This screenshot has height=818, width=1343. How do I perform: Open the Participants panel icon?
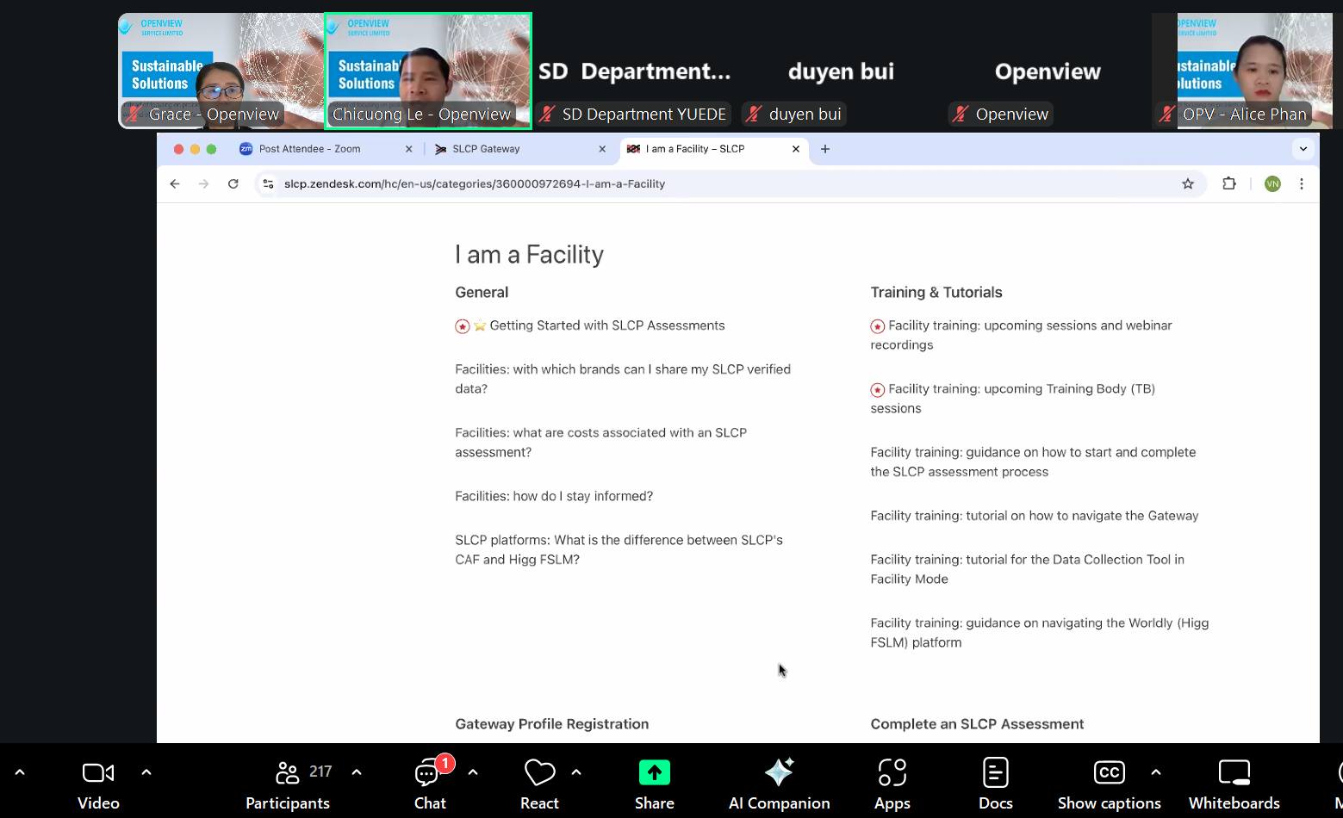[x=287, y=772]
